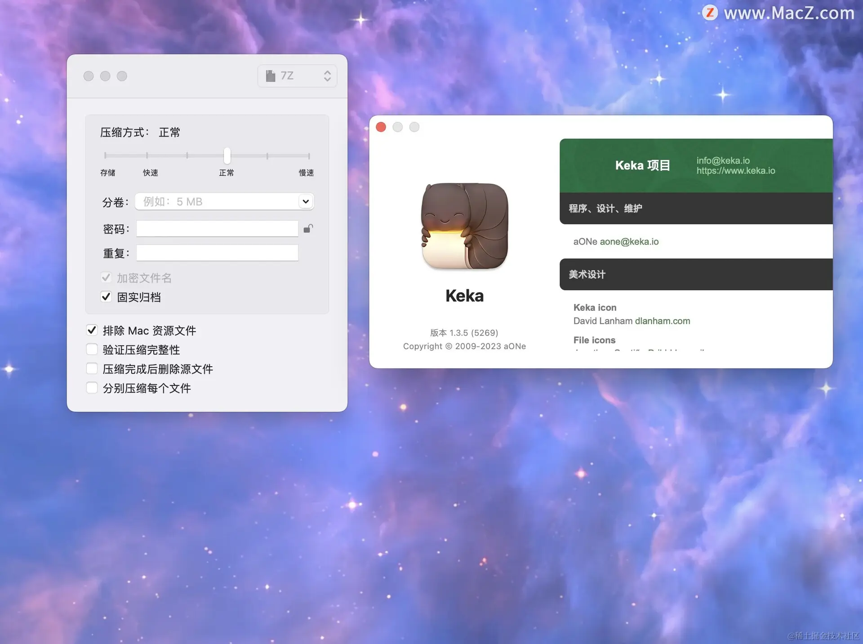Viewport: 863px width, 644px height.
Task: Click the zoom button of about window
Action: point(414,127)
